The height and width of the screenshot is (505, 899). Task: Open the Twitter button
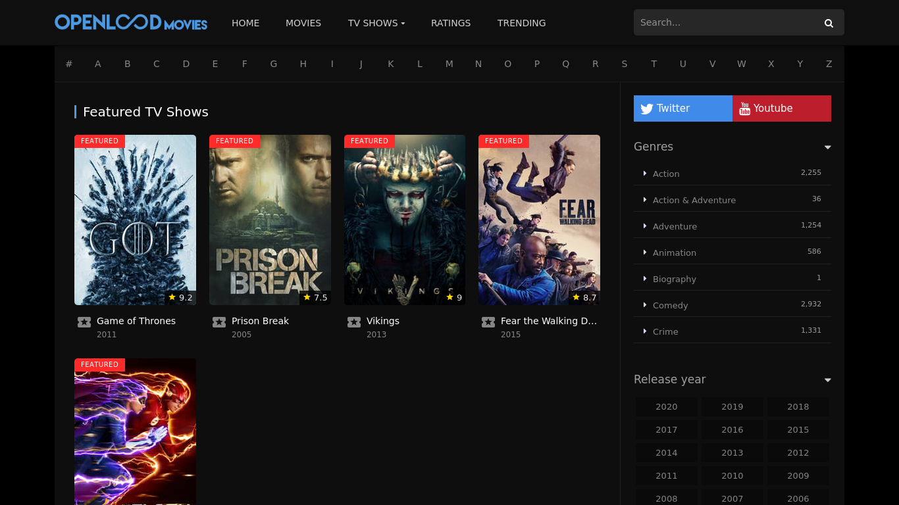click(683, 108)
